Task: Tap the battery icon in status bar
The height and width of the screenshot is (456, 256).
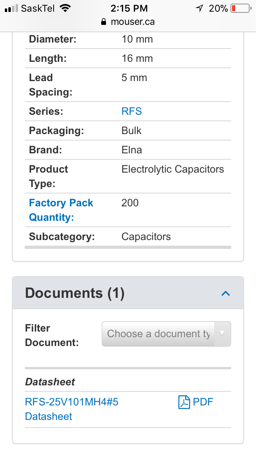Action: (x=241, y=8)
